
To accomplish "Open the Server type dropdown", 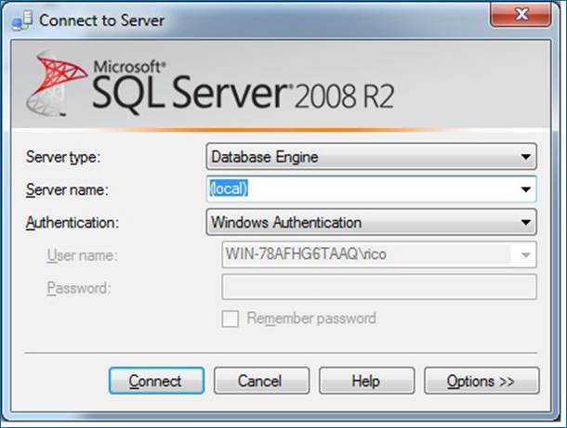I will [371, 157].
